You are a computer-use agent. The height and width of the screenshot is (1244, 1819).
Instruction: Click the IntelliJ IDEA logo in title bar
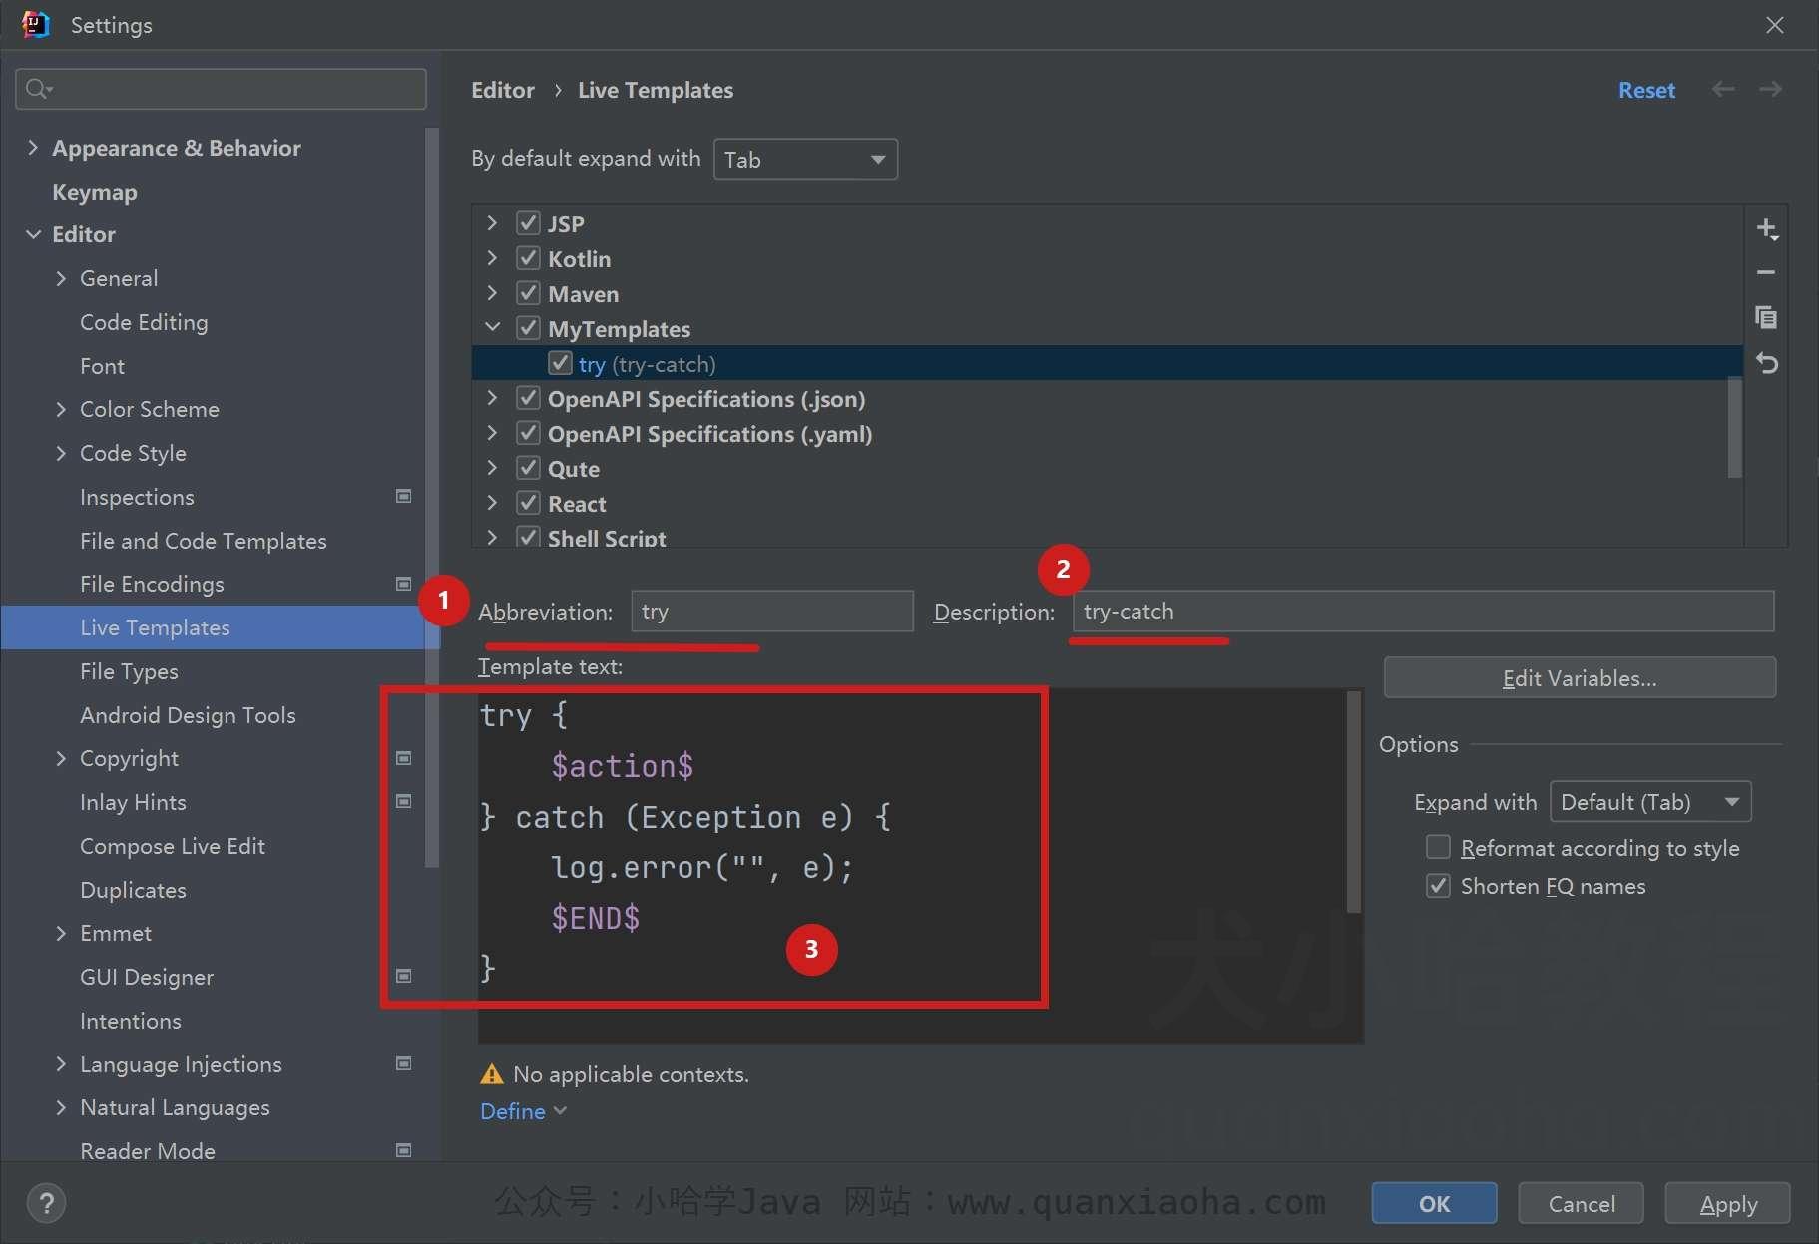35,24
